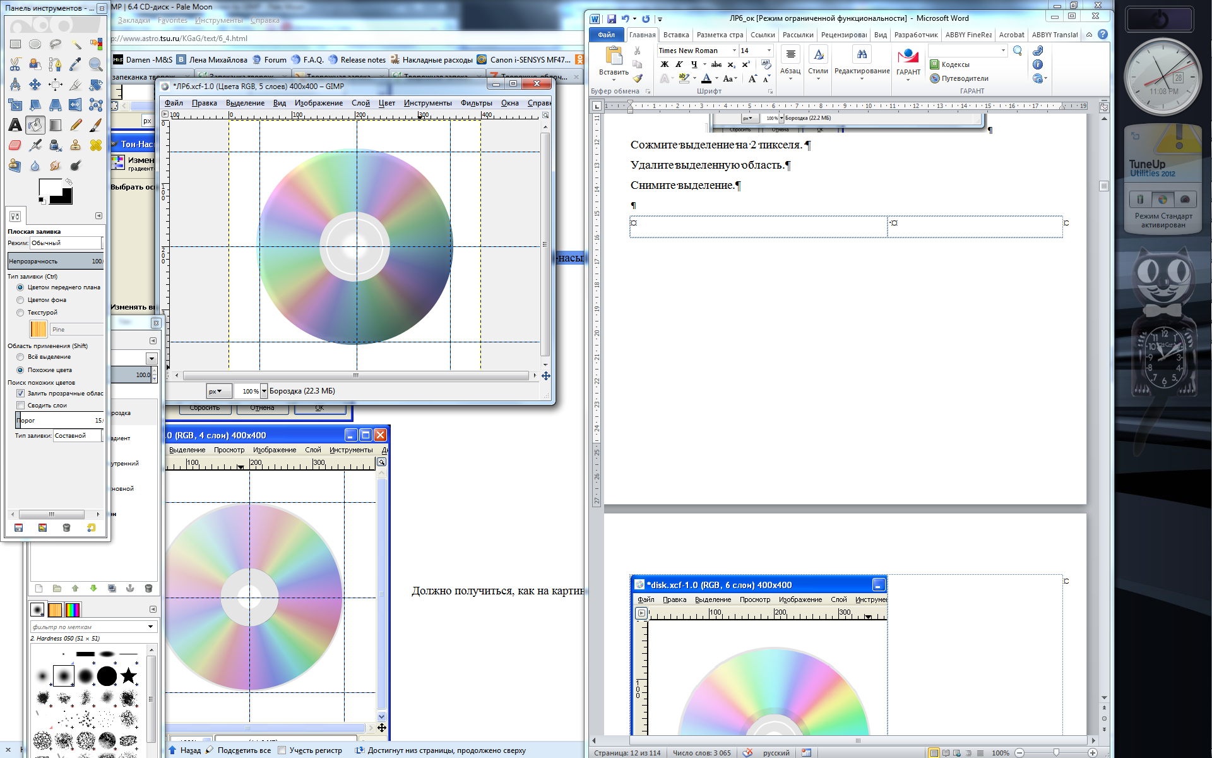1212x758 pixels.
Task: Open the zoom percentage dropdown in GIMP
Action: click(264, 391)
